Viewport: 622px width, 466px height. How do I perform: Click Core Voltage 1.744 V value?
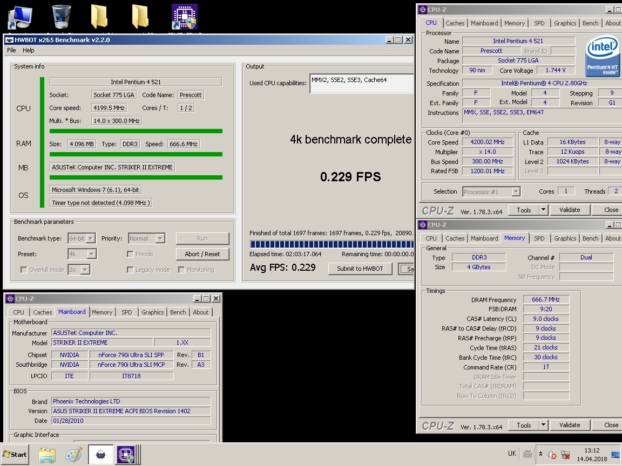(556, 70)
